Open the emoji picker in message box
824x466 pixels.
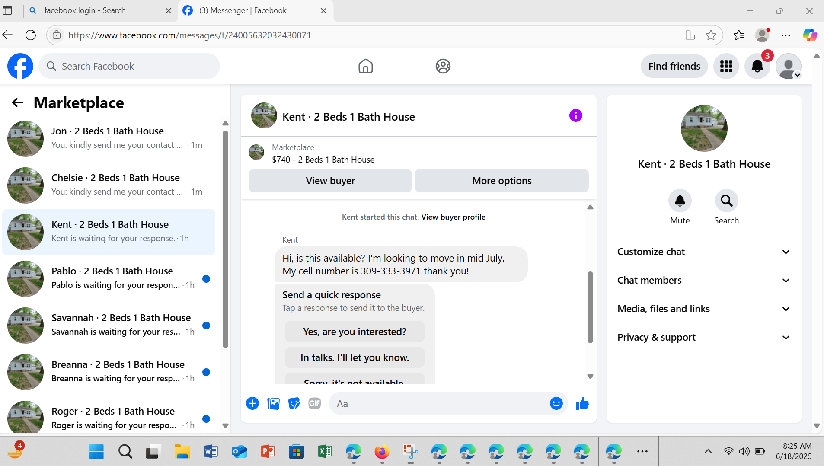click(556, 404)
